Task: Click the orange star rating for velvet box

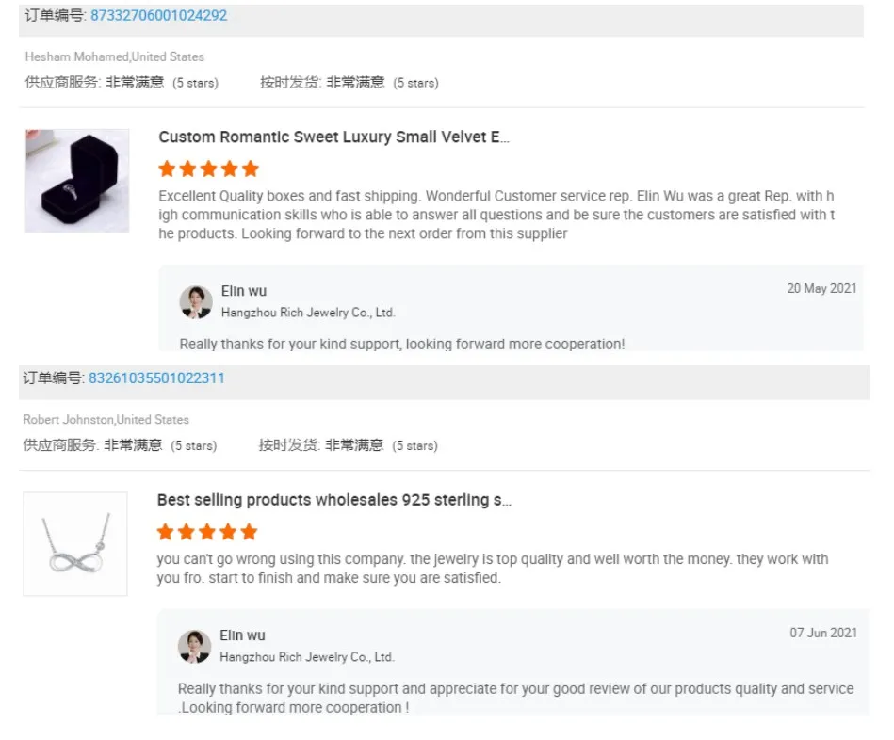Action: click(x=208, y=169)
